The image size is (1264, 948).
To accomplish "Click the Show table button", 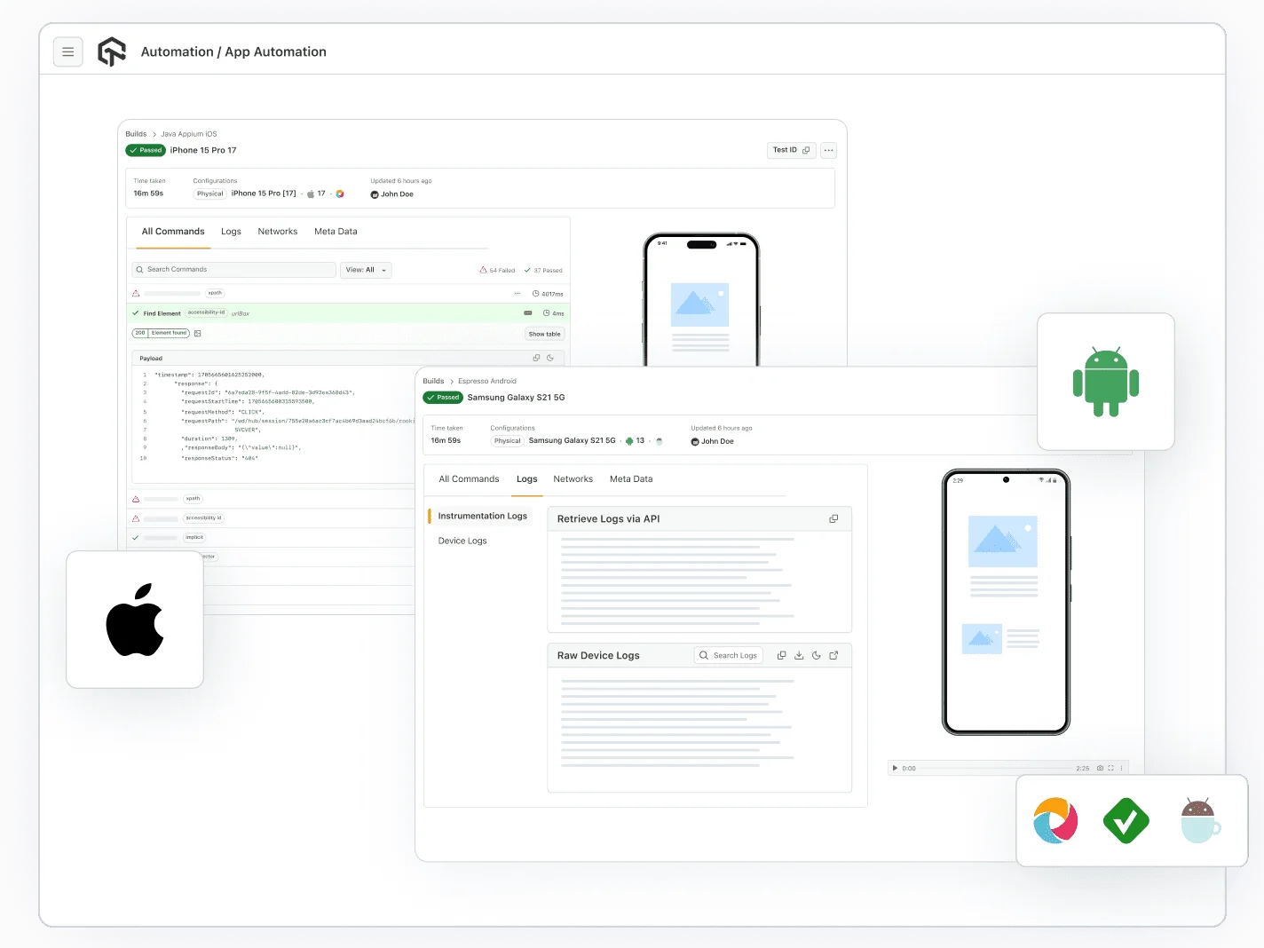I will pyautogui.click(x=544, y=335).
